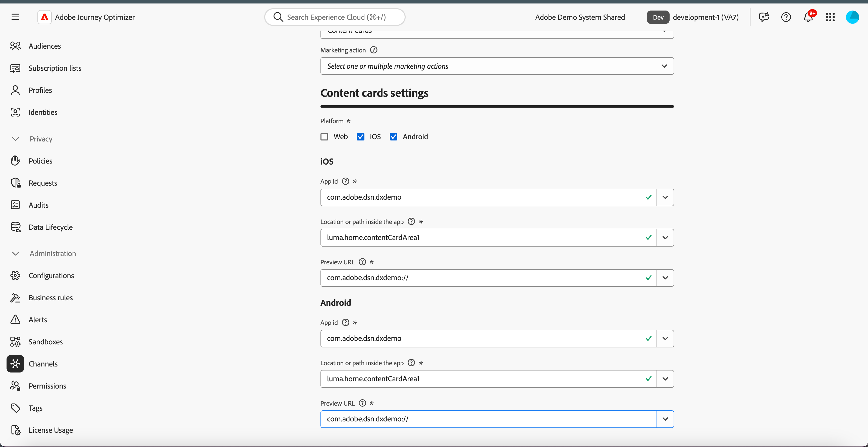This screenshot has width=868, height=447.
Task: Click the Adobe logo icon
Action: click(44, 17)
